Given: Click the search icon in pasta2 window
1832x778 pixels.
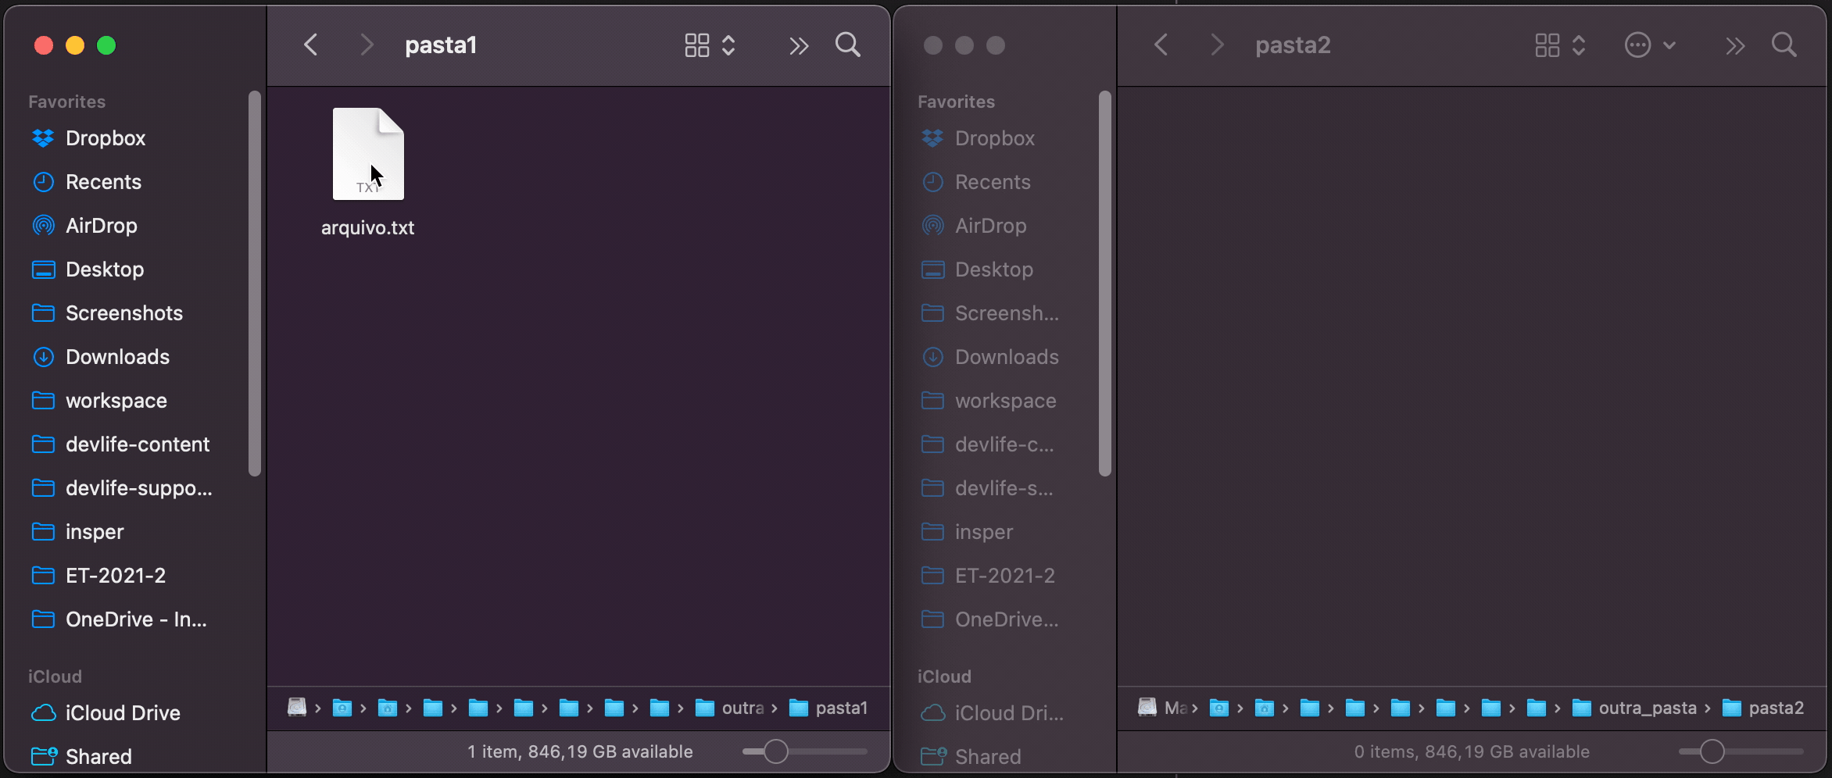Looking at the screenshot, I should tap(1784, 45).
